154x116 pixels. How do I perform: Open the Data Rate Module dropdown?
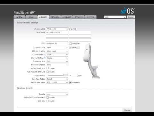57,79
